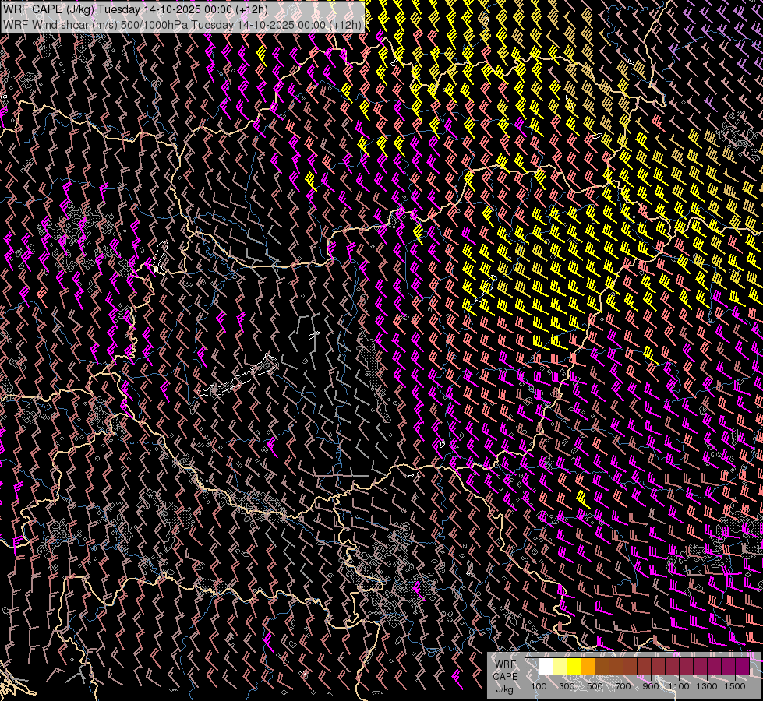Click the 500 legend scale label

[595, 686]
